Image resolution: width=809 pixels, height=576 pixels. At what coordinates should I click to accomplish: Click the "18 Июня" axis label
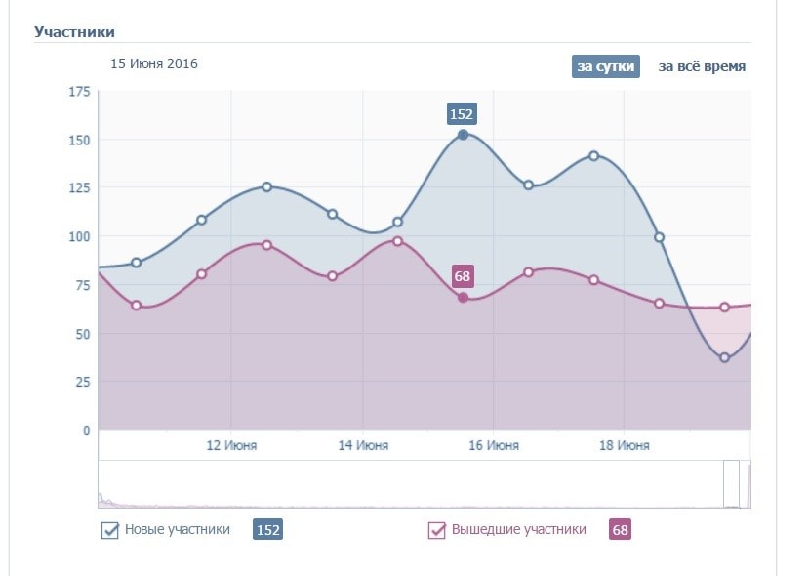click(x=625, y=446)
